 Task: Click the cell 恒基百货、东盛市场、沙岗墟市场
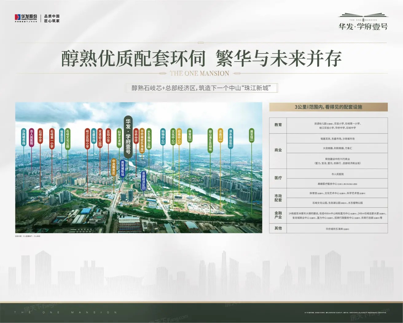(337, 139)
